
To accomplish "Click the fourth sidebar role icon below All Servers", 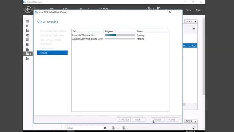I will point(27,35).
